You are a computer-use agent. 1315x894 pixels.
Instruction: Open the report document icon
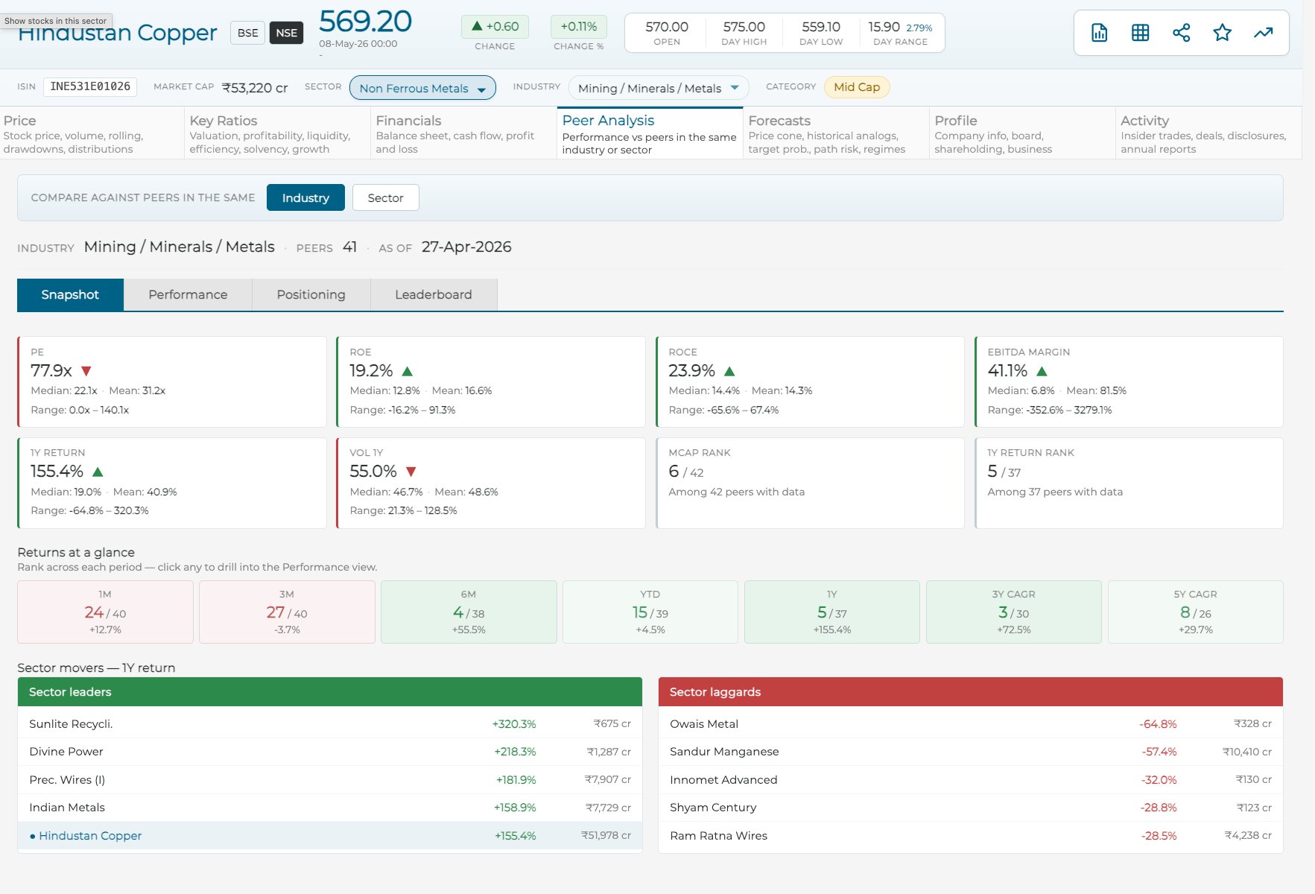pos(1099,33)
